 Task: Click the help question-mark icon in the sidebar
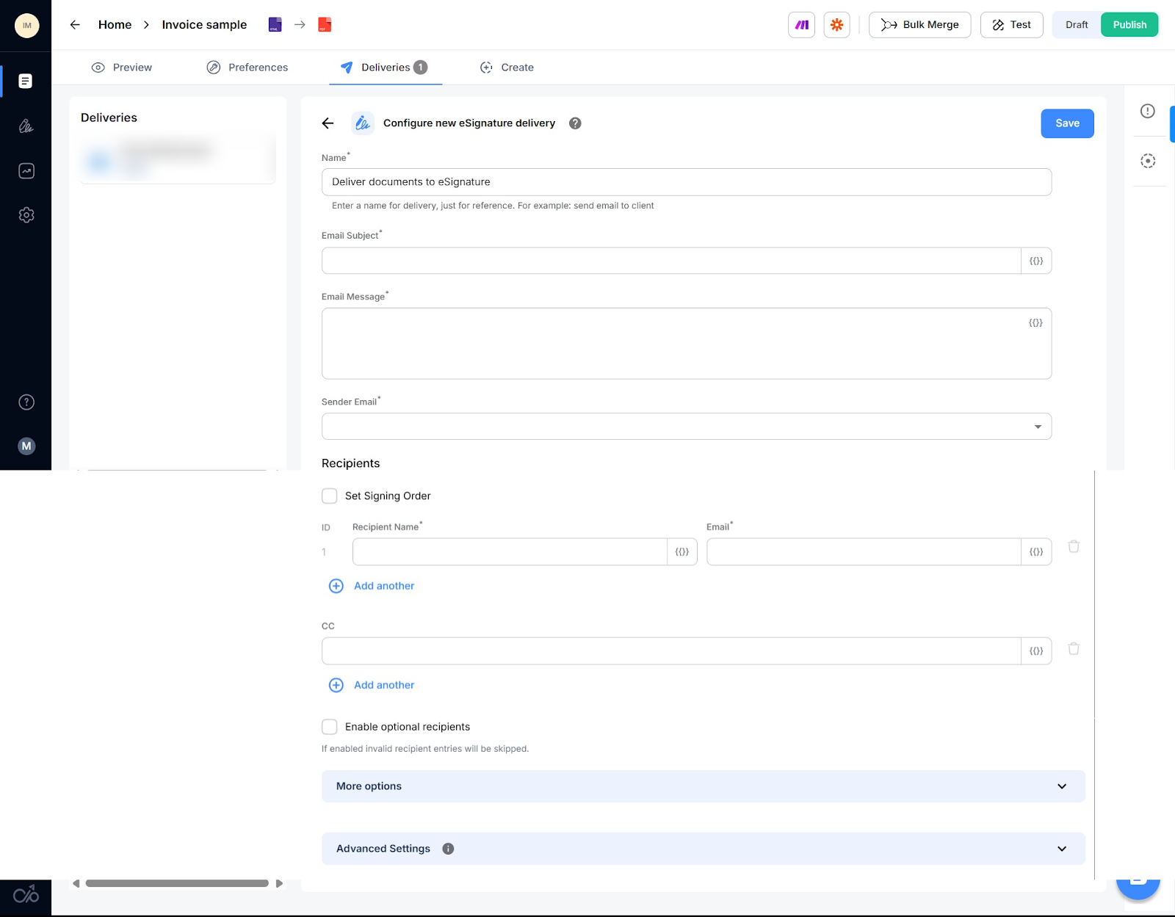tap(26, 402)
